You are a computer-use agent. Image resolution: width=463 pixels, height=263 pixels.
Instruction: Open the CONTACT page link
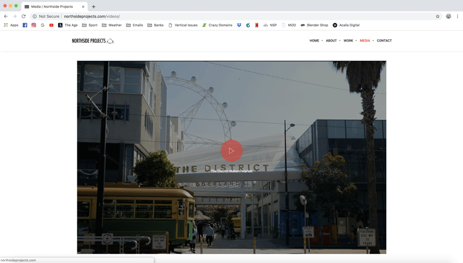point(384,41)
